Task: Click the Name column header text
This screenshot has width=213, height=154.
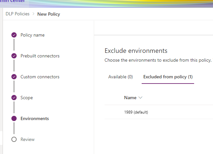Action: (x=130, y=98)
